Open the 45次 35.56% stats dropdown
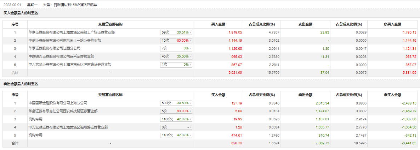Screen dimensions: 420x150 (176, 56)
